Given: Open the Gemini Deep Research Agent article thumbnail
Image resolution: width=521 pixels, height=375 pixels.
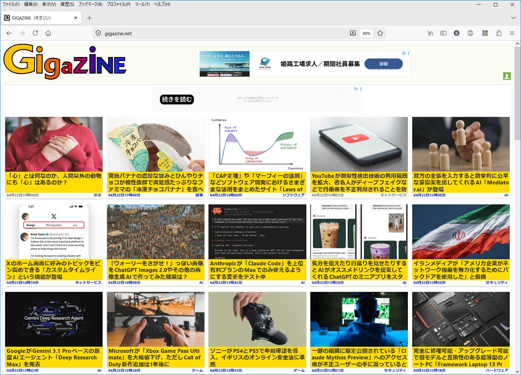Looking at the screenshot, I should coord(54,319).
